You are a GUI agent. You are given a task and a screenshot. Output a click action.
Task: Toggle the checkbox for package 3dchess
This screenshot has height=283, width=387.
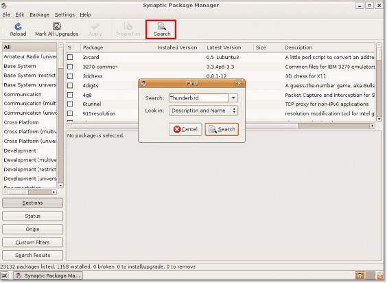click(70, 76)
